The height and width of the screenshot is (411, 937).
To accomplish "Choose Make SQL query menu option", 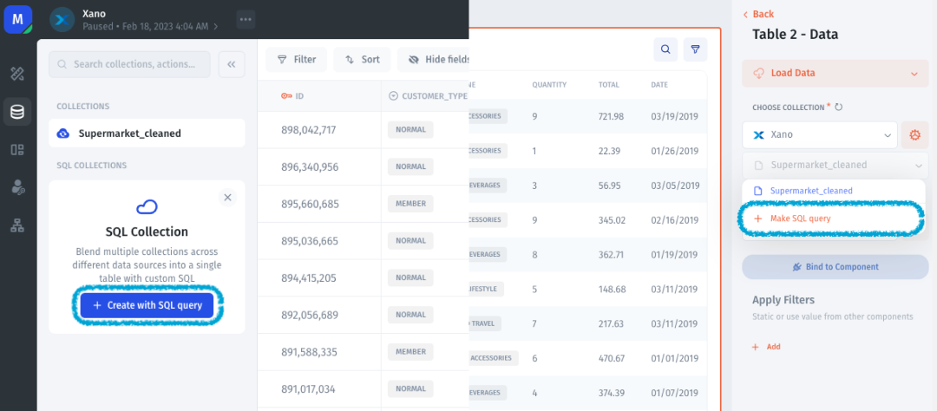I will (x=800, y=219).
